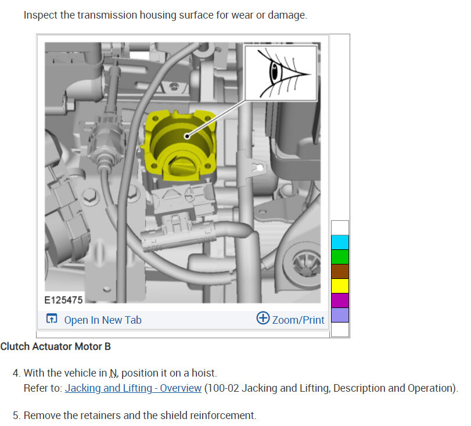
Task: Open the diagram via Open In New Tab link
Action: pyautogui.click(x=103, y=320)
